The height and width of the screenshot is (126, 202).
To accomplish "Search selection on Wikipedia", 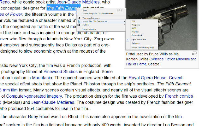I will pyautogui.click(x=136, y=25).
